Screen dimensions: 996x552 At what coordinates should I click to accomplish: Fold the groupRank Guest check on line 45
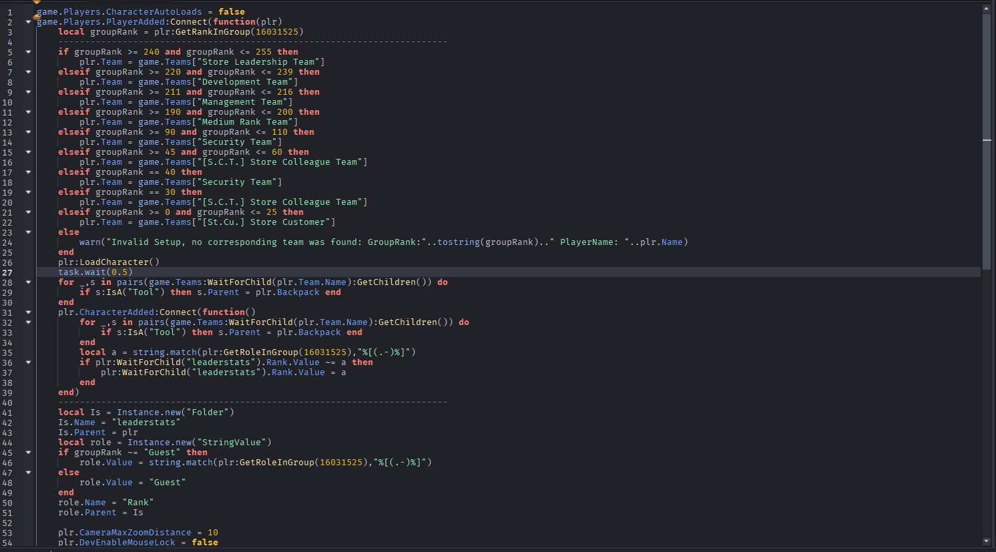pos(28,453)
